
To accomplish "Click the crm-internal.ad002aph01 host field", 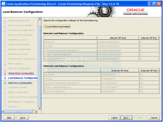I will coord(118,50).
